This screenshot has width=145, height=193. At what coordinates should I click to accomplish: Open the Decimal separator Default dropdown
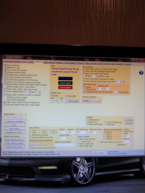tap(92, 101)
